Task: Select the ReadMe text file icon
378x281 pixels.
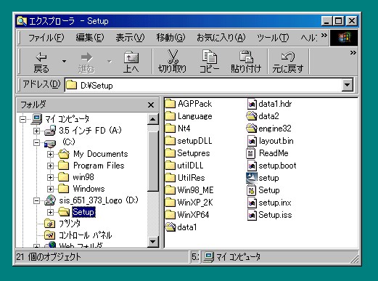Action: 251,153
